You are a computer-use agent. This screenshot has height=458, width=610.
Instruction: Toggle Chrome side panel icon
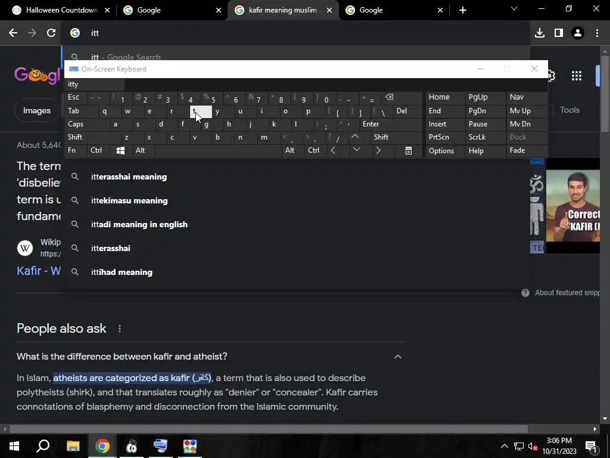tap(559, 33)
